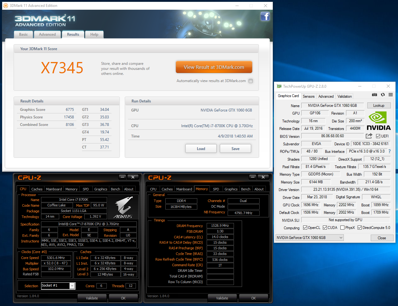Click View Result at 3DMark.com button
The height and width of the screenshot is (306, 398).
[214, 67]
